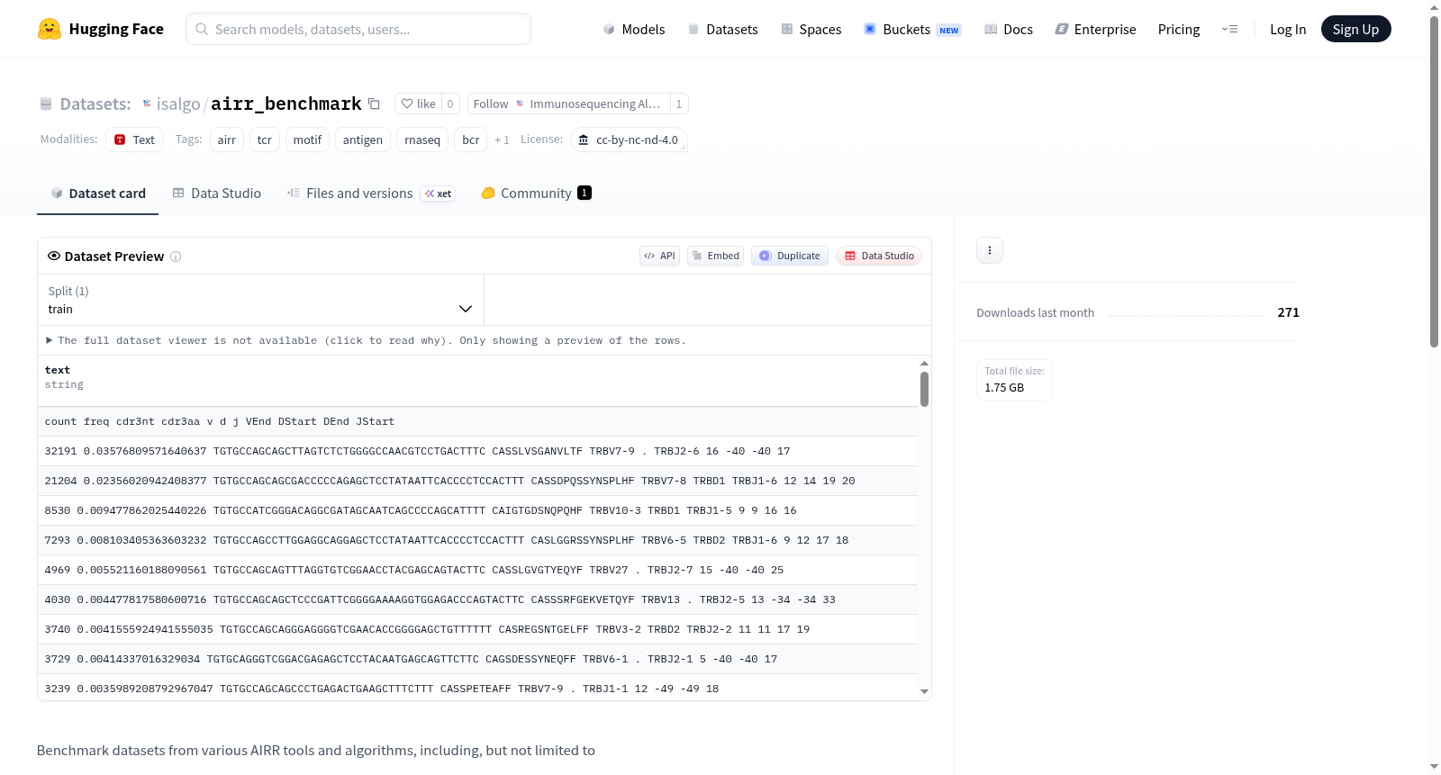Screen dimensions: 1441x775
Task: Select the row starting with count 32191
Action: (477, 451)
